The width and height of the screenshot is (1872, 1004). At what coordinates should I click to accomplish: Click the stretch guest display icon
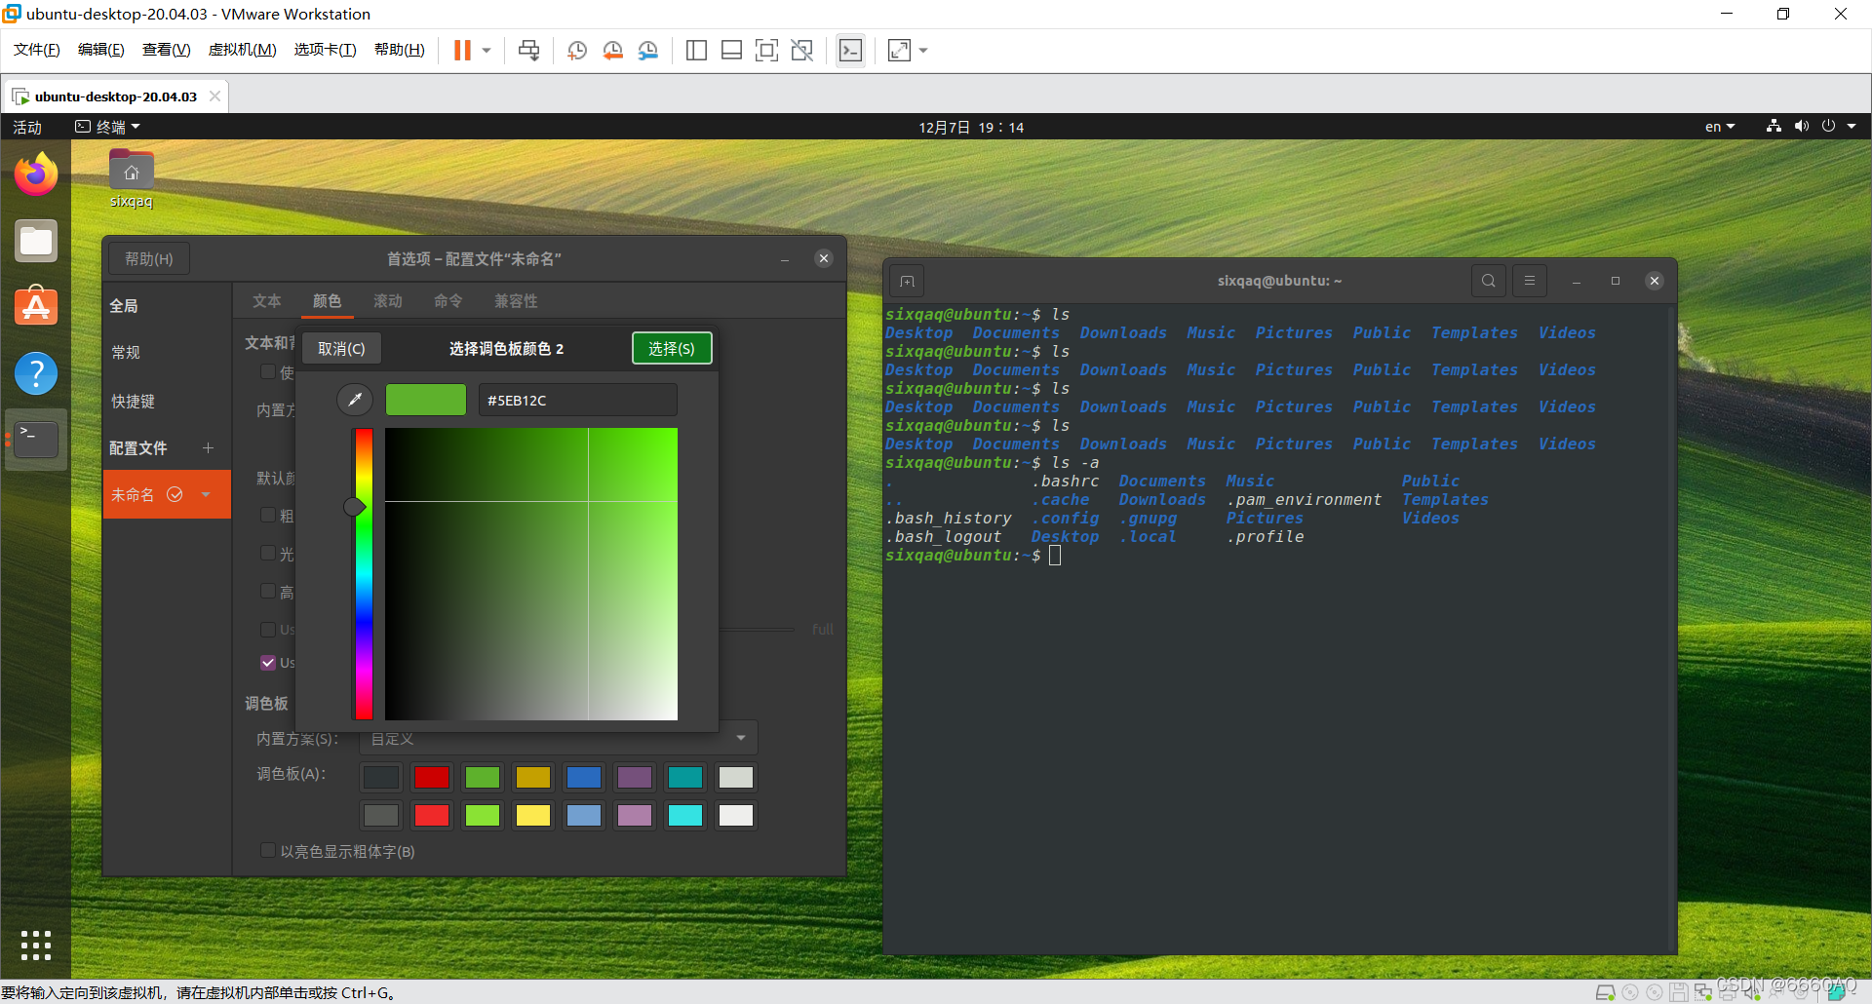tap(899, 51)
